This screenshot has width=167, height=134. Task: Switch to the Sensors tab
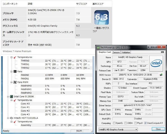[x=116, y=52]
